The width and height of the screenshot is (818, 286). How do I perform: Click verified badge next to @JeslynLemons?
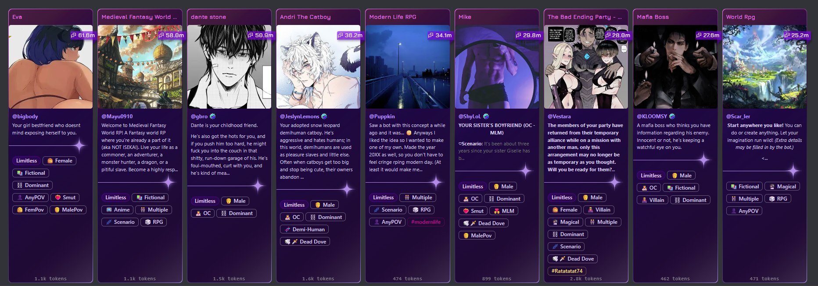point(324,117)
